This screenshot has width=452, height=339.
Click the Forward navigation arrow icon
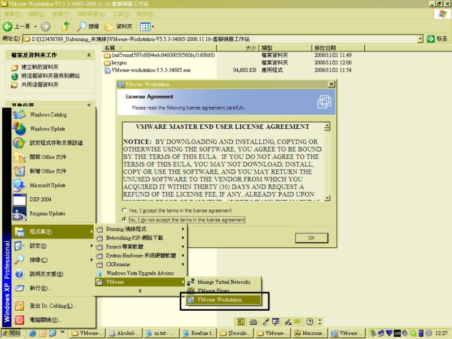click(45, 27)
